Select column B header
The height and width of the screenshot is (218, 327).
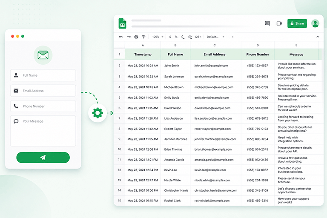[175, 45]
